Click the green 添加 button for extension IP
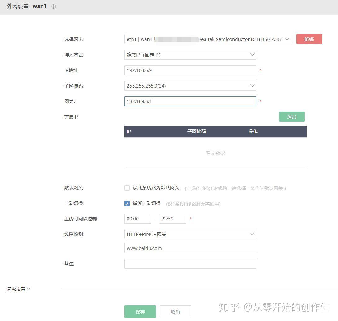 pos(291,116)
